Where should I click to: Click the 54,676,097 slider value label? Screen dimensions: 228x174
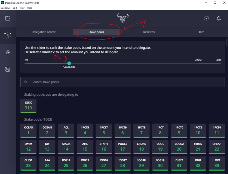[x=69, y=67]
